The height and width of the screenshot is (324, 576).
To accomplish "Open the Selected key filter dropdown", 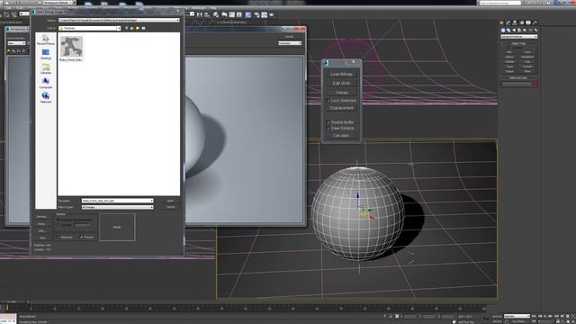I will (517, 316).
